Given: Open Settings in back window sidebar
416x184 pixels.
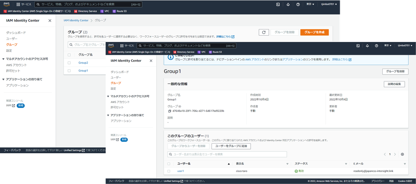Looking at the screenshot, I should click(x=9, y=51).
